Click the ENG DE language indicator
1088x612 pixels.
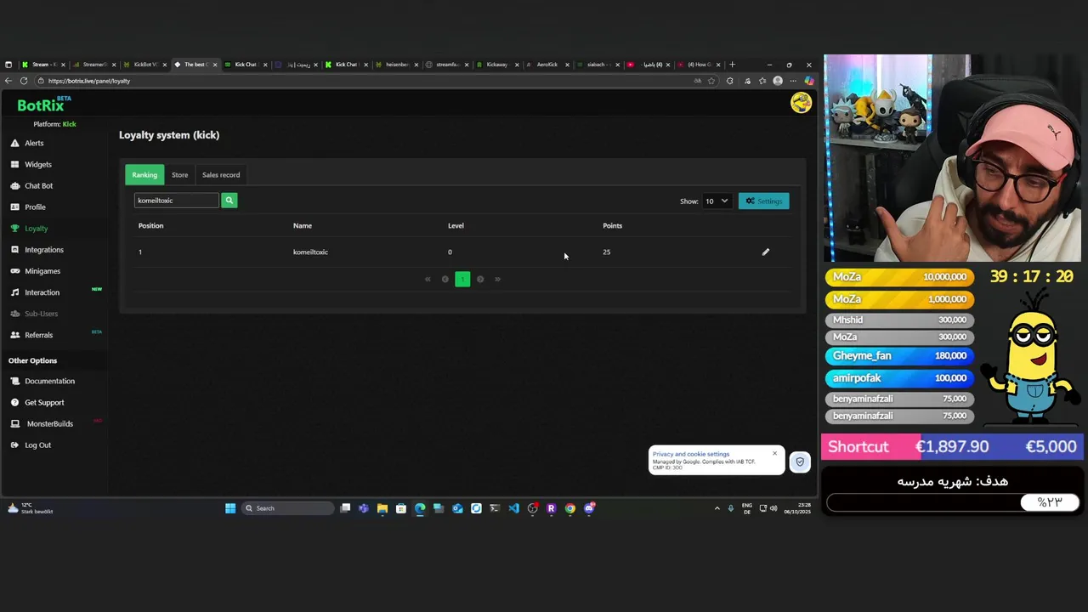pos(747,508)
